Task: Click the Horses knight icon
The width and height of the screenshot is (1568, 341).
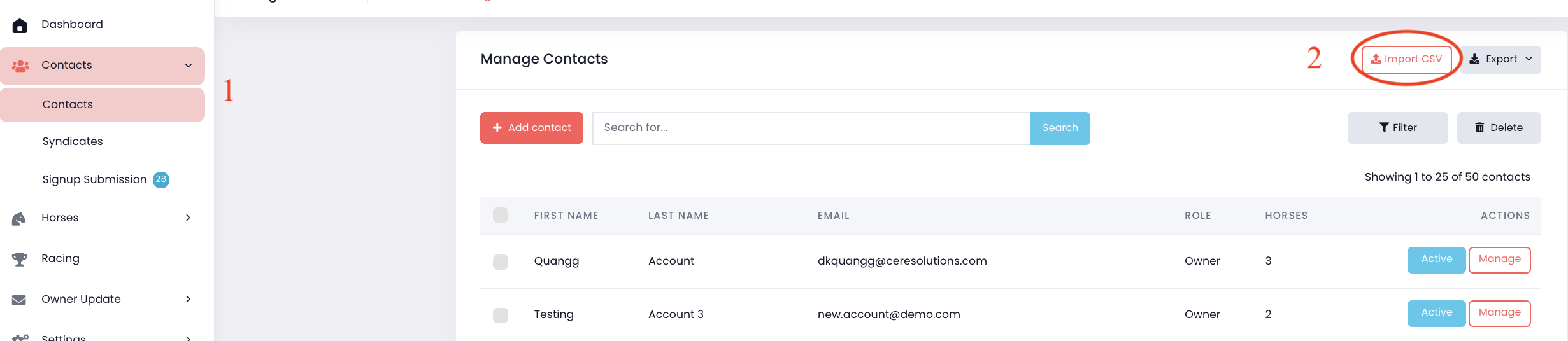Action: pyautogui.click(x=19, y=219)
